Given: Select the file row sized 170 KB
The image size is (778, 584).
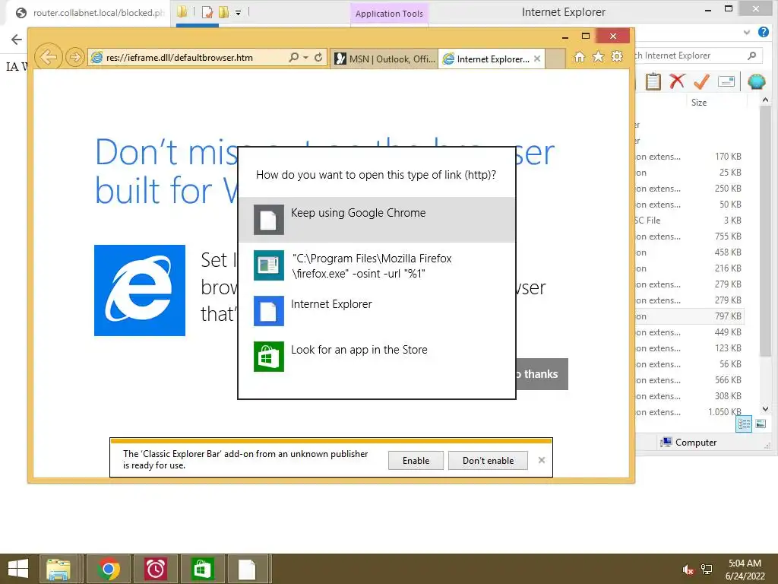Looking at the screenshot, I should [689, 157].
